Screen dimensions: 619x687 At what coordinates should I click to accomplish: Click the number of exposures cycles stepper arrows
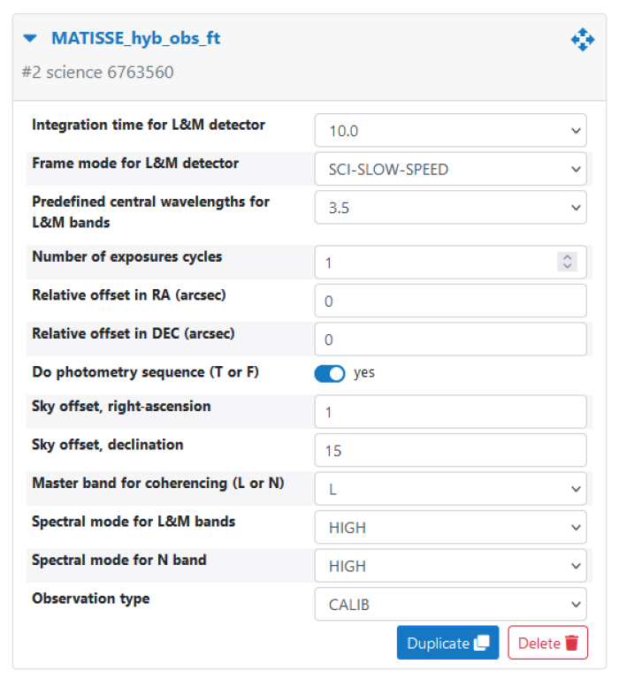(x=567, y=263)
